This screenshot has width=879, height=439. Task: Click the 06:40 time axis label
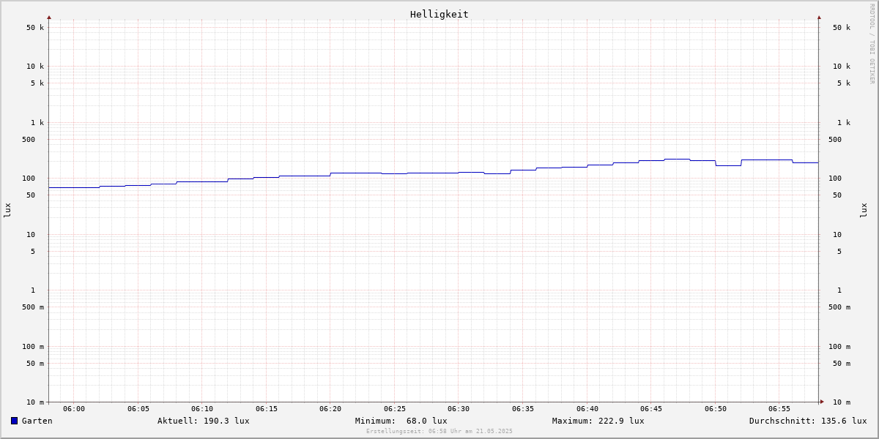(587, 409)
